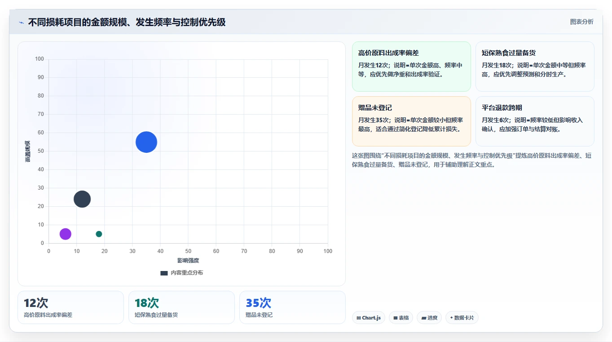Click the text 月发生12次 in the green card
Screen dimensions: 612x342
(374, 65)
